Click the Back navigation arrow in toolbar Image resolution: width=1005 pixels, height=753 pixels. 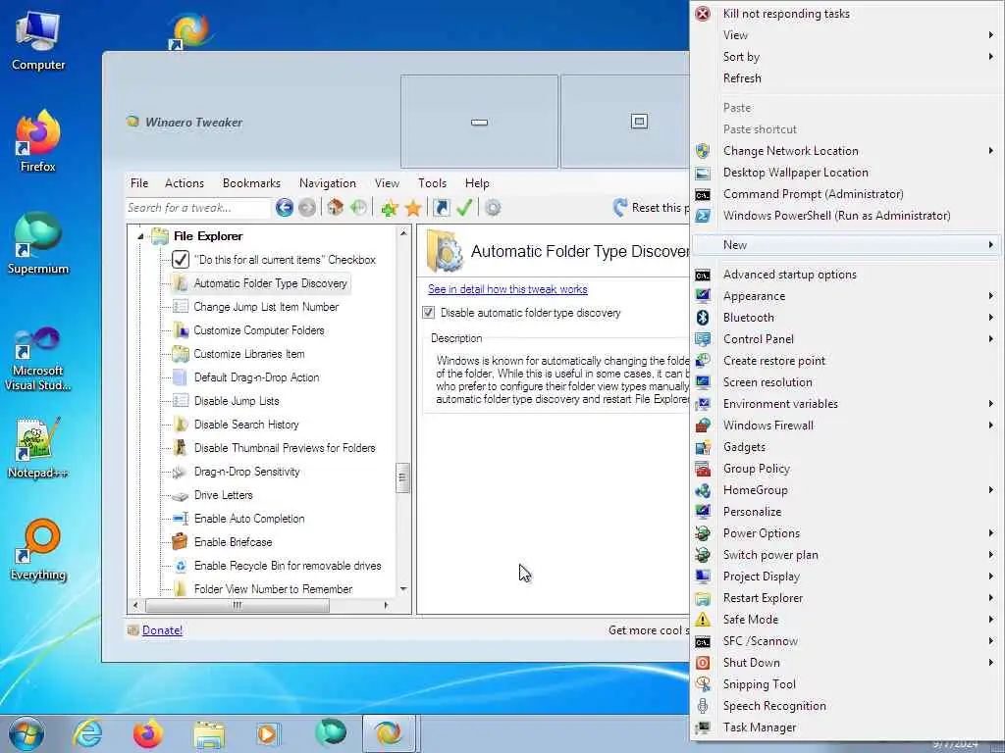point(285,208)
